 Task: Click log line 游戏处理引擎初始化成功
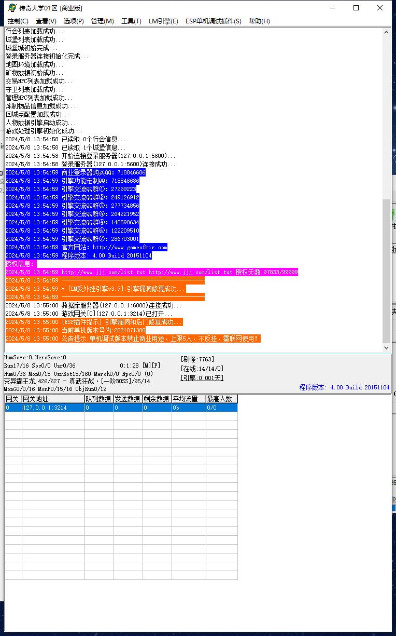click(x=44, y=131)
